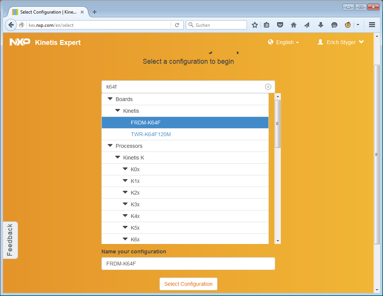Screen dimensions: 383x296
Task: Expand the K2x processor family
Action: [125, 193]
